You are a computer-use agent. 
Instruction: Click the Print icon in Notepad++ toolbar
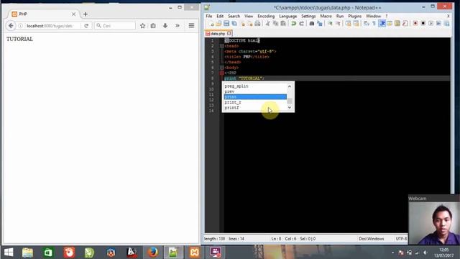click(x=257, y=24)
